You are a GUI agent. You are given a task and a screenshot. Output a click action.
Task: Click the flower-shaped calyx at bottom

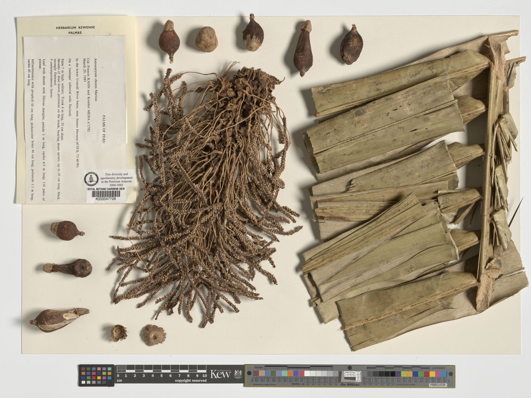(153, 334)
